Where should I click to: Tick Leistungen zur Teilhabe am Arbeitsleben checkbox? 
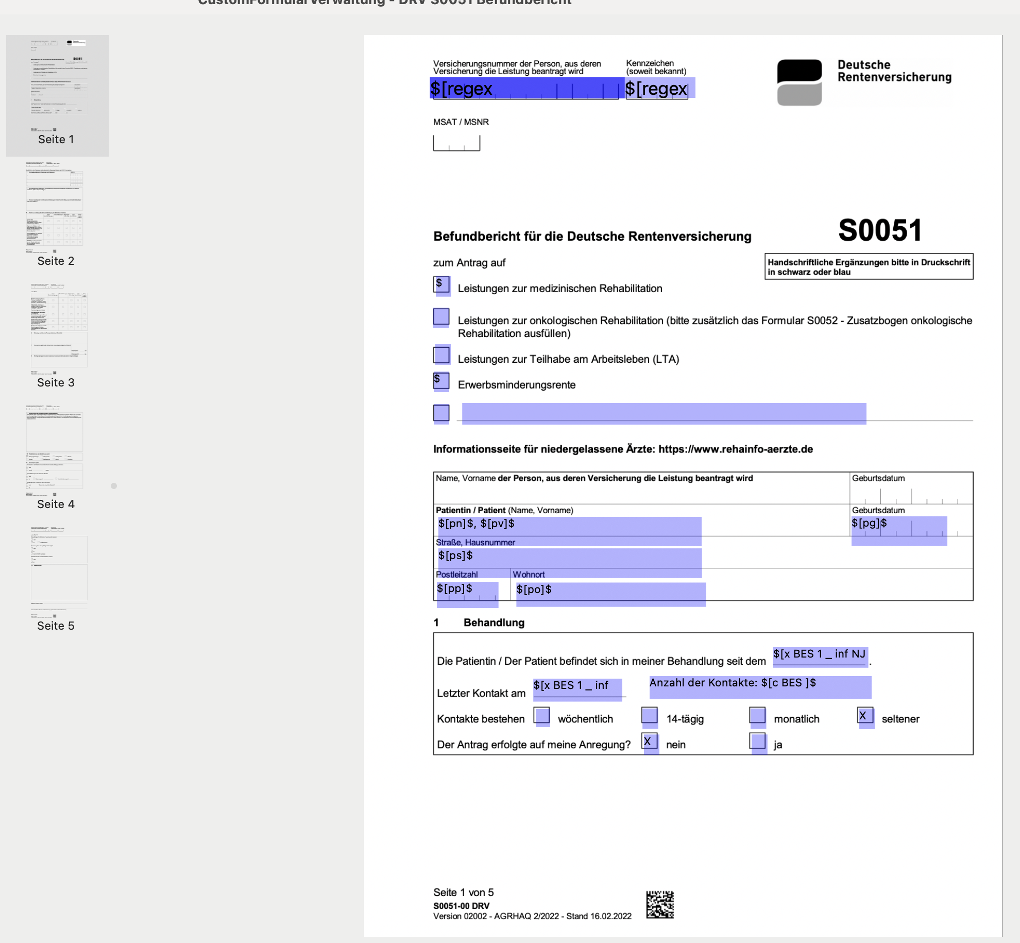[441, 356]
